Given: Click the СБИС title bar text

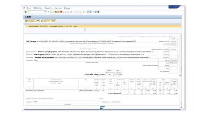Looking at the screenshot, I should pyautogui.click(x=28, y=17).
